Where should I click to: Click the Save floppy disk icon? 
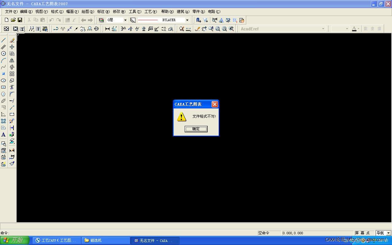[x=20, y=20]
